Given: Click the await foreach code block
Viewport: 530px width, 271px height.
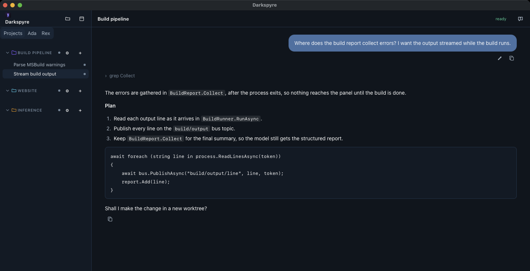Looking at the screenshot, I should pos(311,173).
